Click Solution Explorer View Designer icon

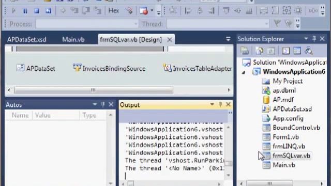tap(297, 51)
